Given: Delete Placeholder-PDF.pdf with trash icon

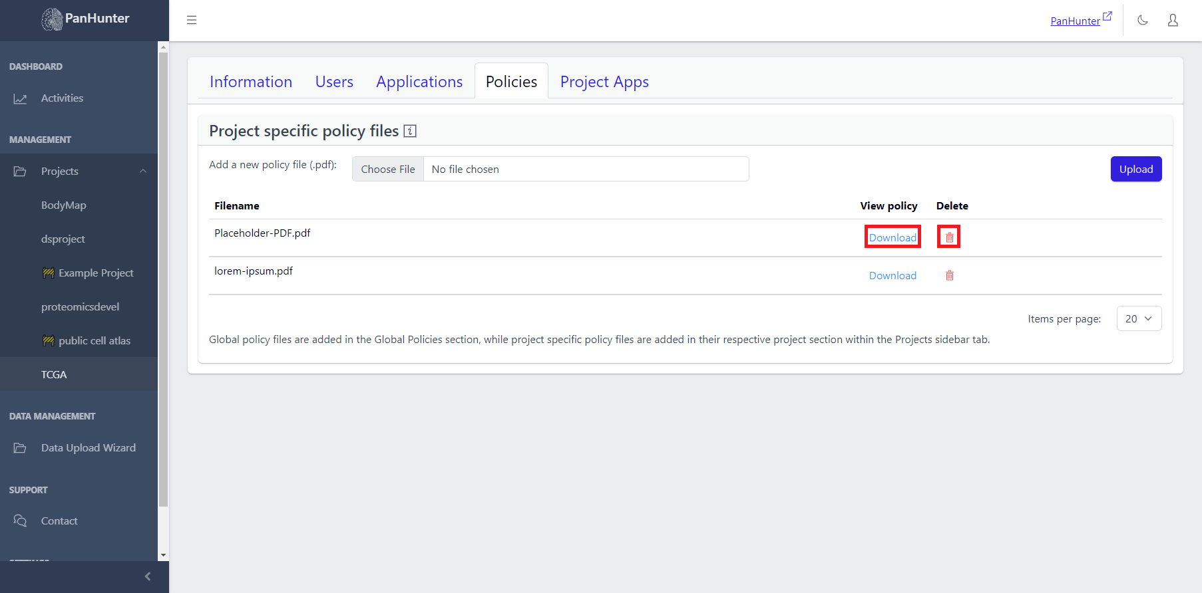Looking at the screenshot, I should (x=949, y=237).
